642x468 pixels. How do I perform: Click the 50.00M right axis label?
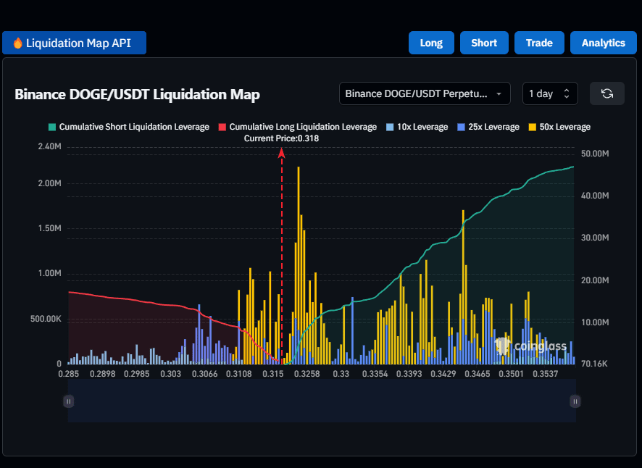(595, 154)
